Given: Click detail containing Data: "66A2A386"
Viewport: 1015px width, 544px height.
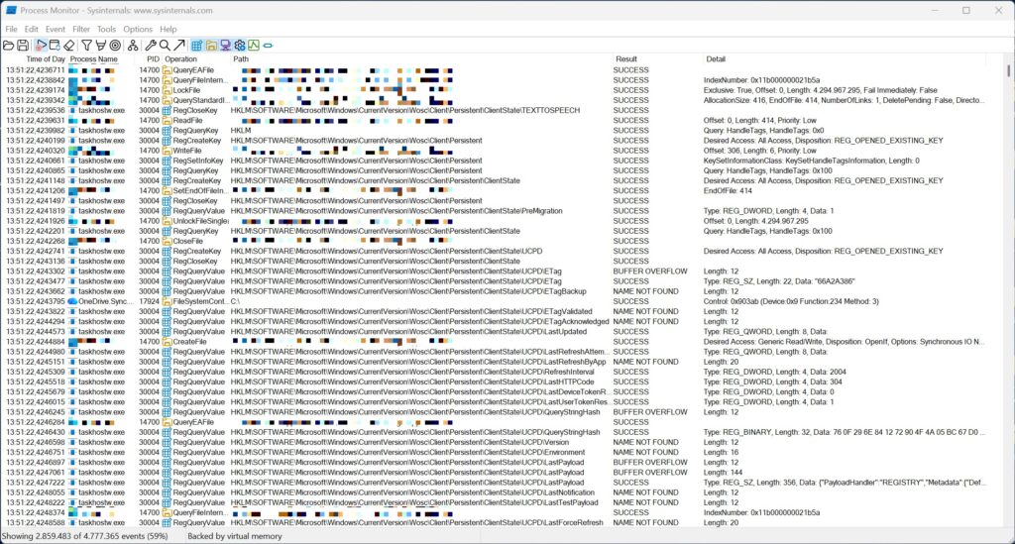Looking at the screenshot, I should click(779, 281).
